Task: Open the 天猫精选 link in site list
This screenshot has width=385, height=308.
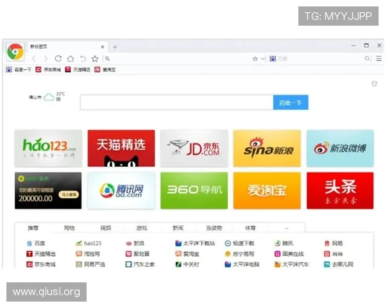Action: [x=41, y=253]
